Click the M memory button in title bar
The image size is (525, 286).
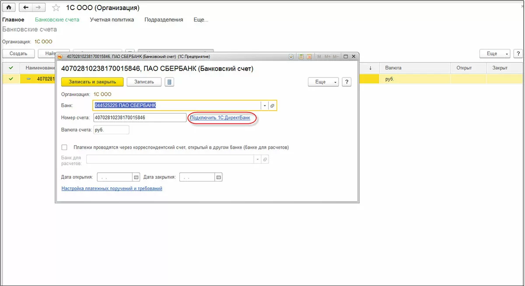tap(319, 56)
